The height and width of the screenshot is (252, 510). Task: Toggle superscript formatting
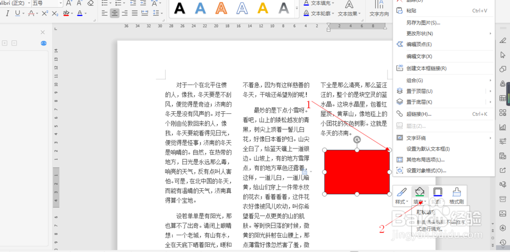point(45,13)
